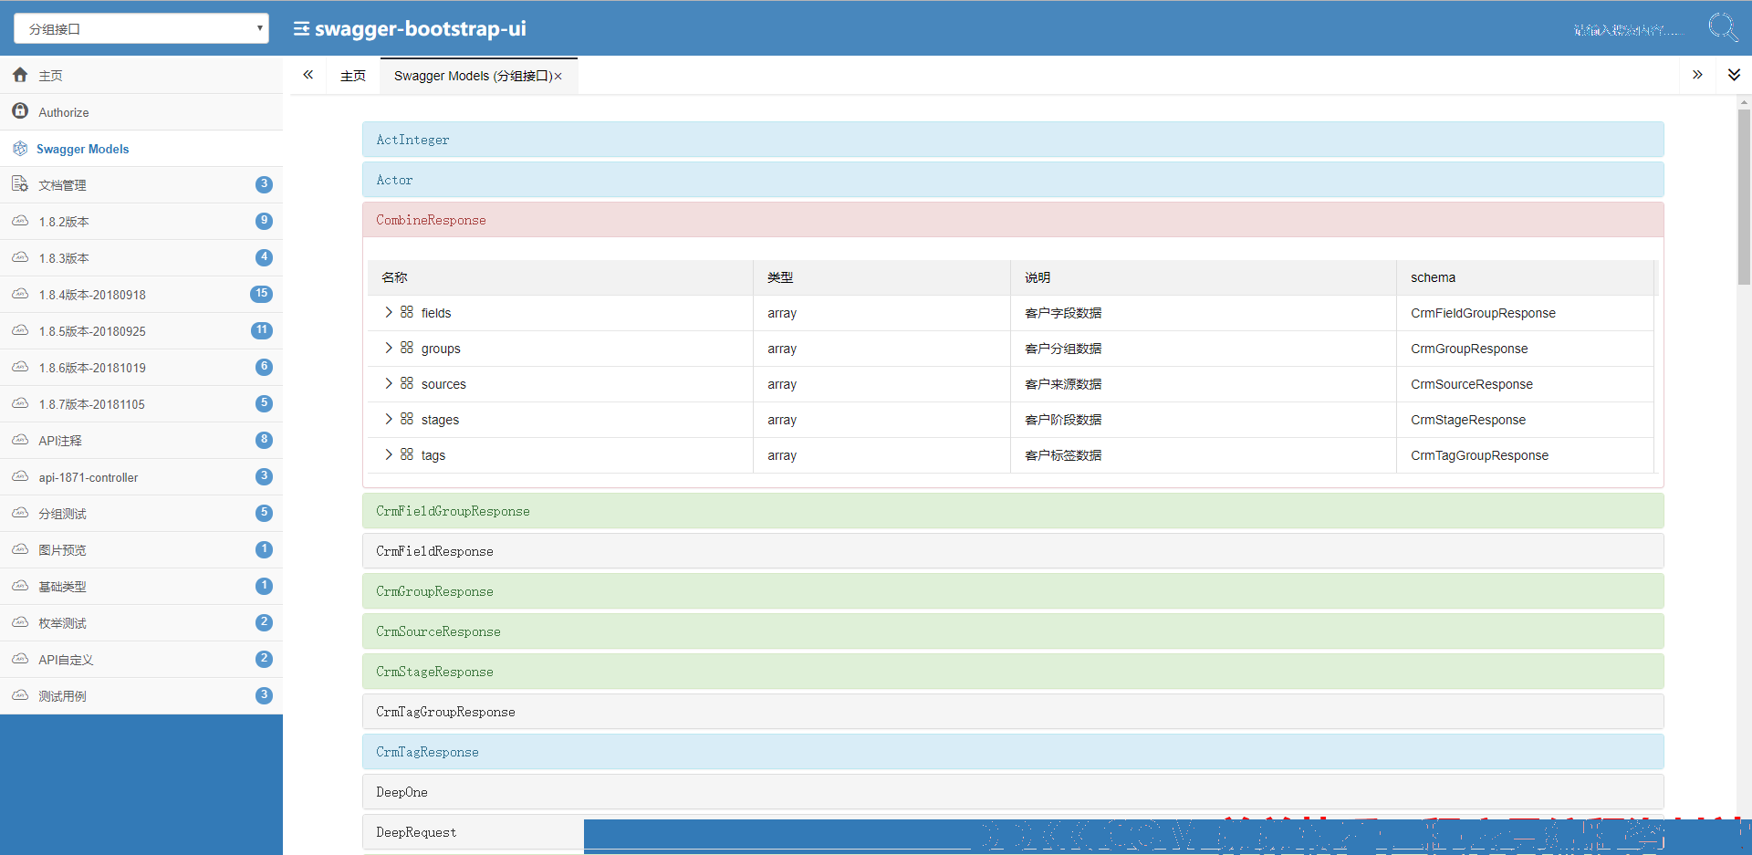Click the Authorize lock icon
This screenshot has width=1752, height=855.
pyautogui.click(x=20, y=110)
